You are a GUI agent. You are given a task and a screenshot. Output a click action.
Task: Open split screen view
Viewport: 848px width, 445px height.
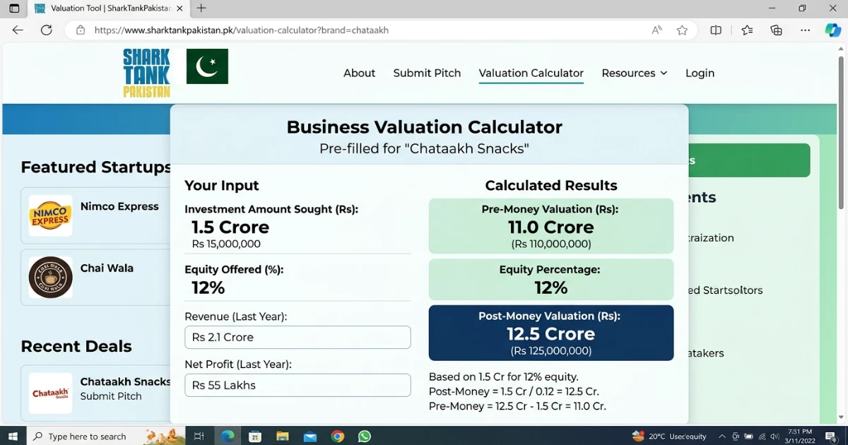(716, 30)
